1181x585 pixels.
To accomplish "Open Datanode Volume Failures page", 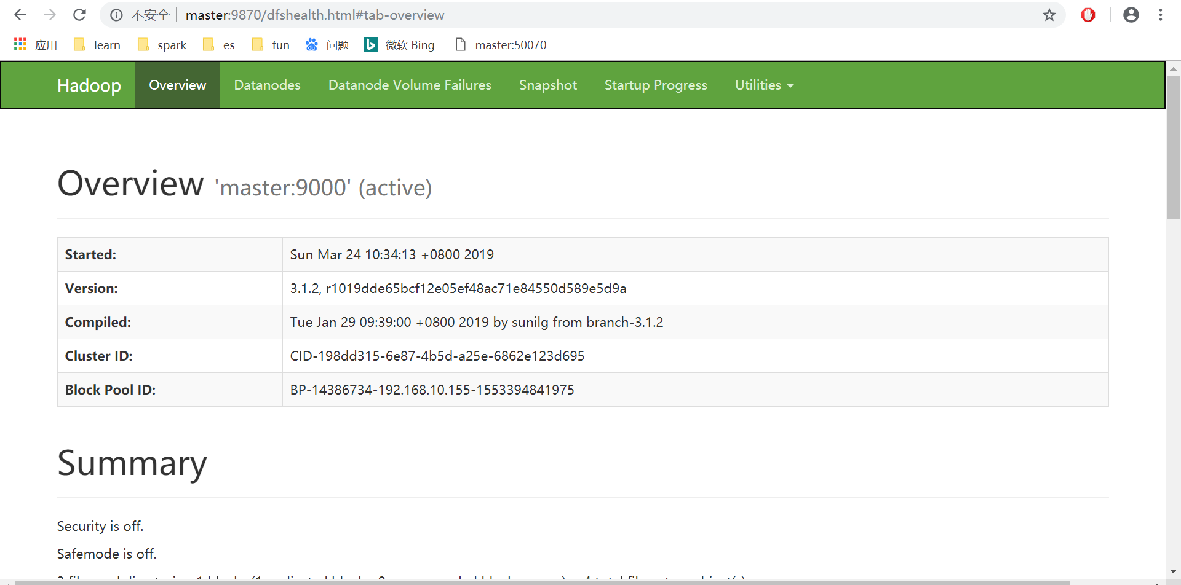I will point(410,85).
